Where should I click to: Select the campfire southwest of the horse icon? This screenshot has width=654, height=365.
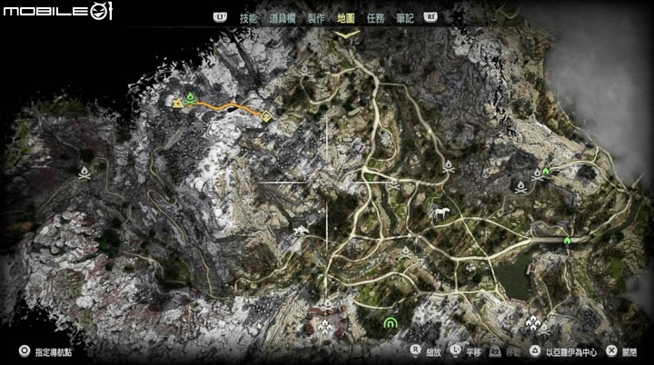click(x=406, y=252)
